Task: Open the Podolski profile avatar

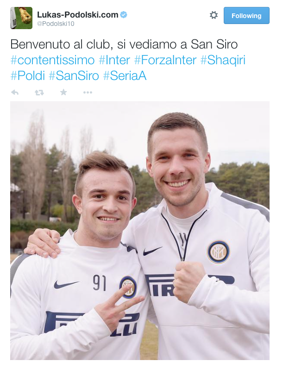Action: (21, 18)
